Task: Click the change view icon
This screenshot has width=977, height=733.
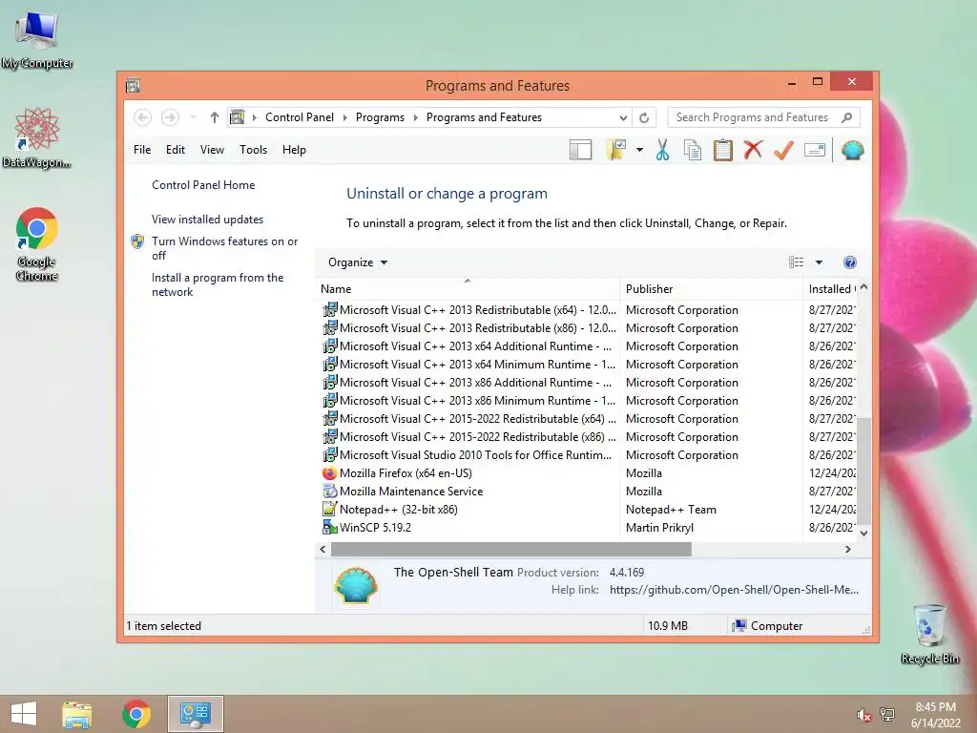Action: pos(797,262)
